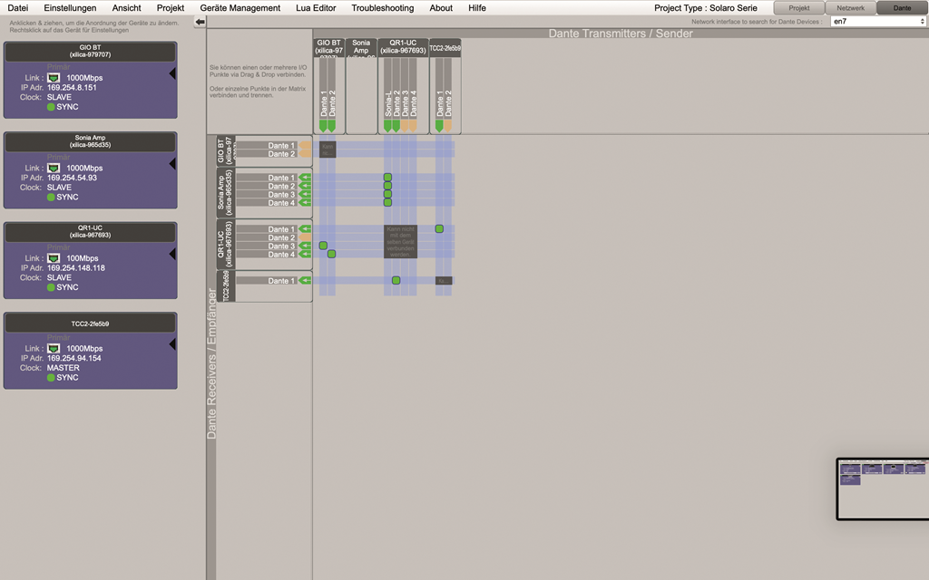The width and height of the screenshot is (929, 580).
Task: Switch to the Dante view tab
Action: pos(903,7)
